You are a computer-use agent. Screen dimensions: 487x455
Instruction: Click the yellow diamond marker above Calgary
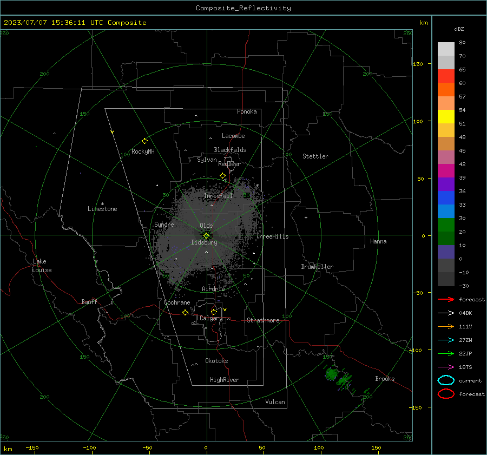[214, 312]
